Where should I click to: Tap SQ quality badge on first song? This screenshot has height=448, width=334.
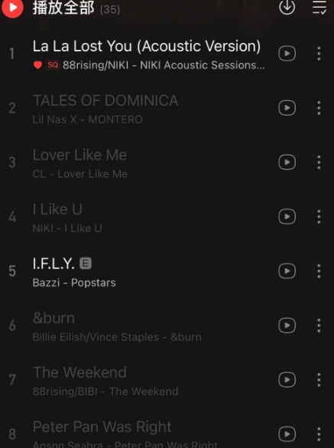53,65
